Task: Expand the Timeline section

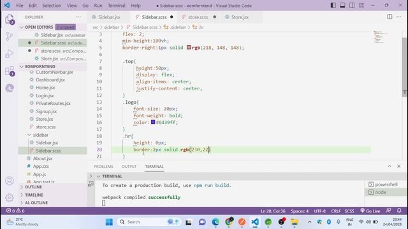Action: click(x=52, y=195)
